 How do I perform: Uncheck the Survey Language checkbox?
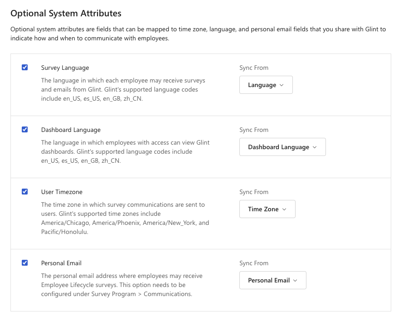pos(25,67)
